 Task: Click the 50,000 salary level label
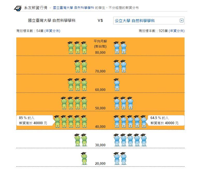coord(100,108)
